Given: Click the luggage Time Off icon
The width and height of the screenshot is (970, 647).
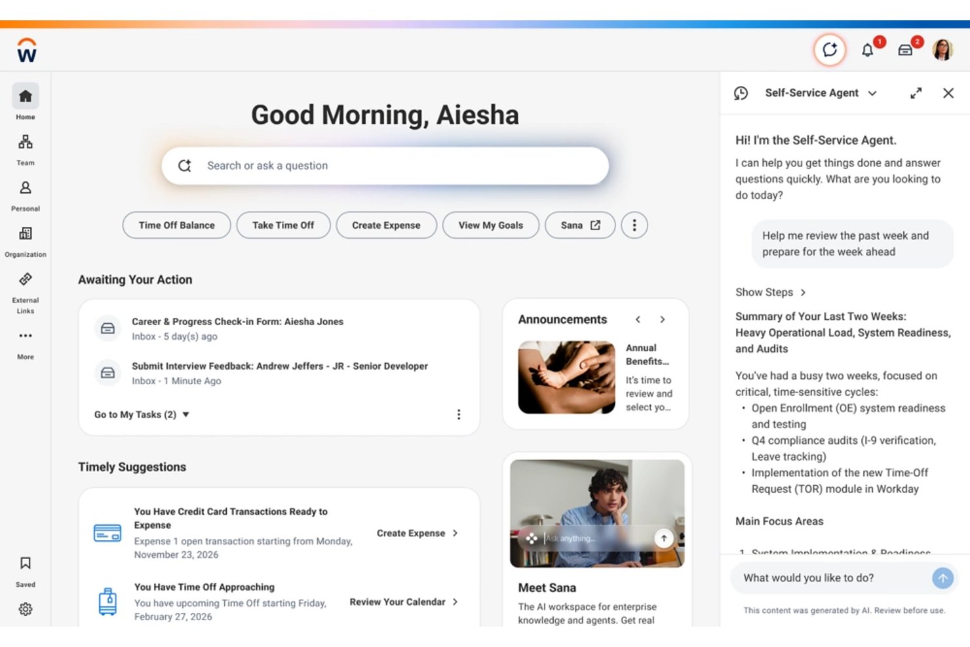Looking at the screenshot, I should (x=107, y=602).
